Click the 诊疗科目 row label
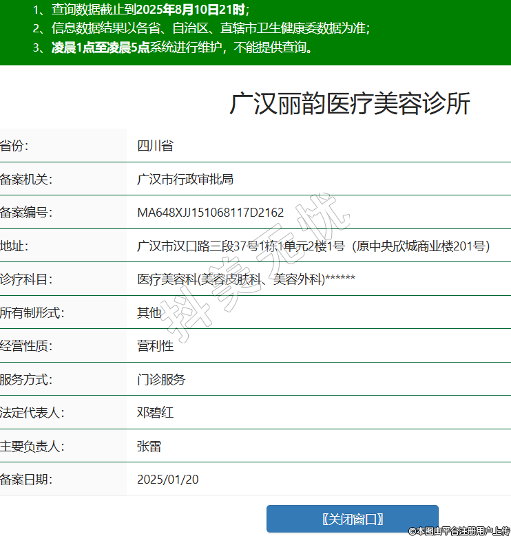 pyautogui.click(x=26, y=279)
